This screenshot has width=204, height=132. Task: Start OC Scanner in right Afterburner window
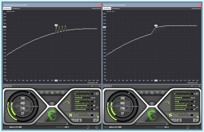point(157,92)
